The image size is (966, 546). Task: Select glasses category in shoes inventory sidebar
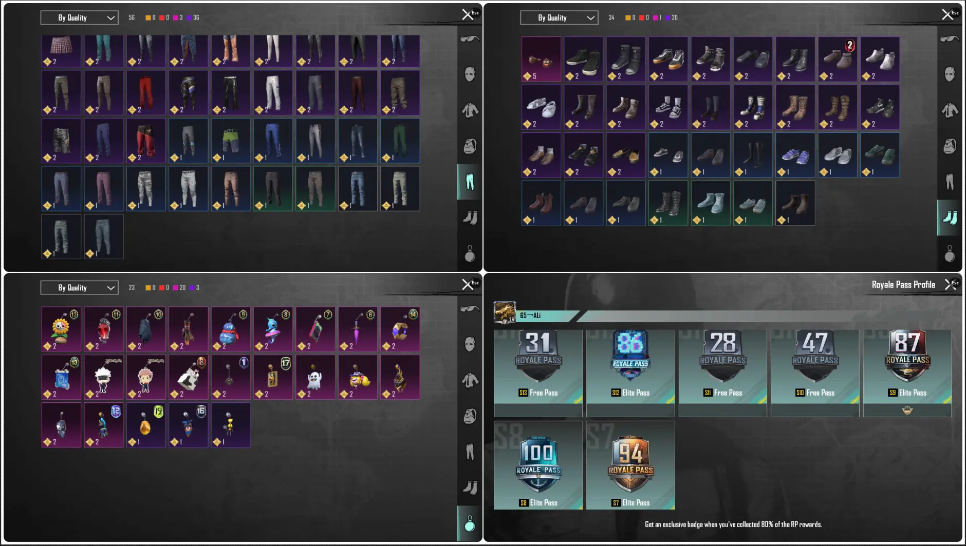pos(950,39)
